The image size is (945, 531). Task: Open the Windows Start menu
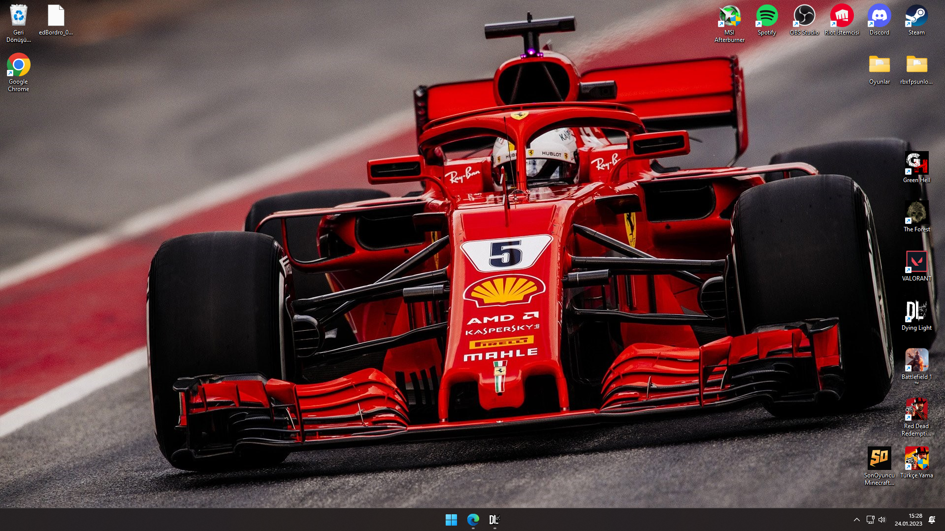pyautogui.click(x=451, y=520)
